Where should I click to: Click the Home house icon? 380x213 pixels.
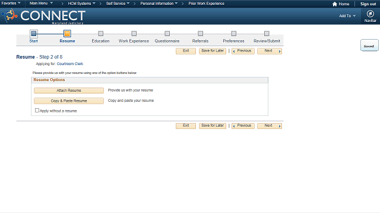tap(335, 4)
